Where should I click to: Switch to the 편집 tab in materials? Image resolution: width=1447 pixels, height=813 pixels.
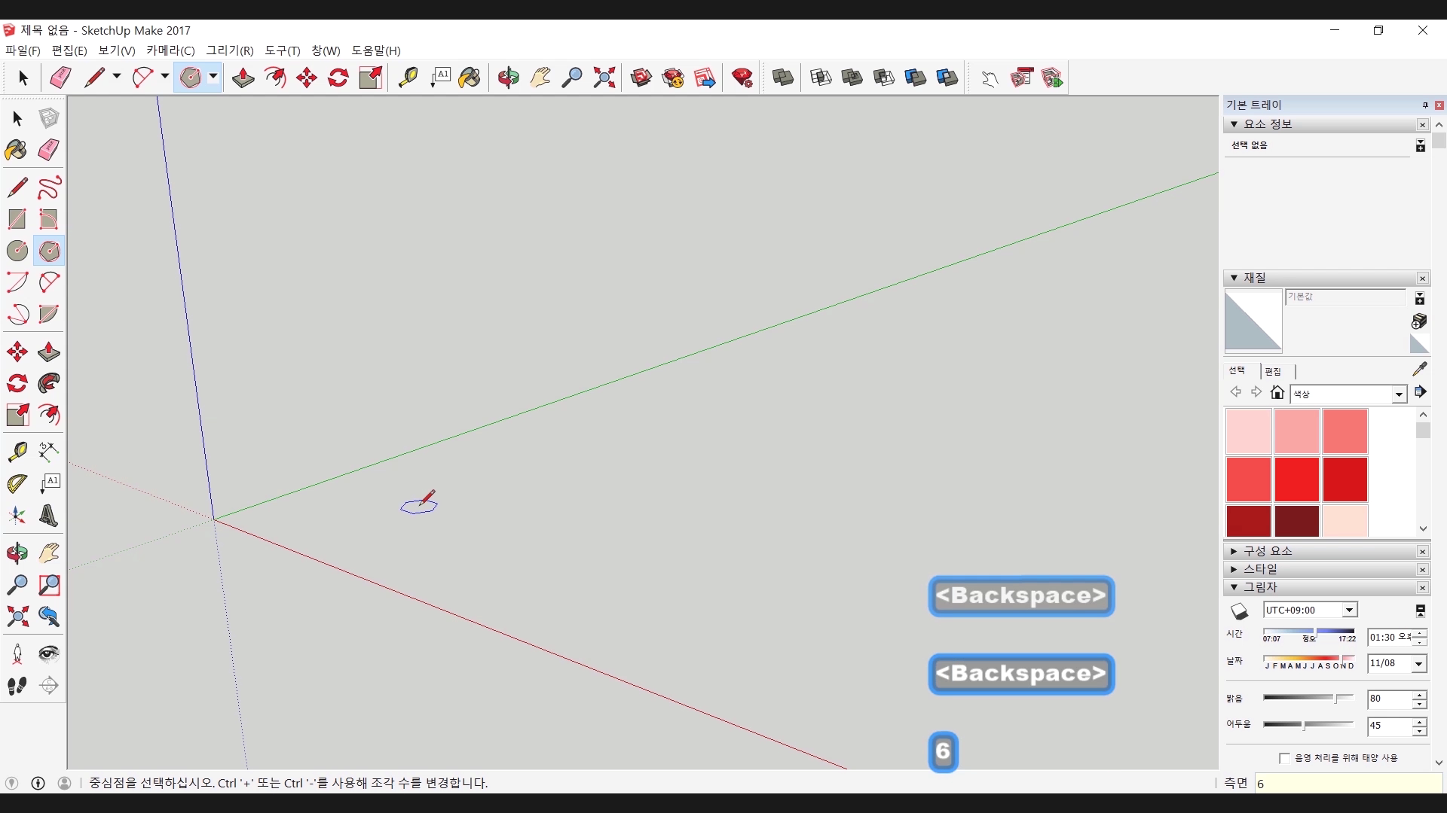pos(1273,371)
